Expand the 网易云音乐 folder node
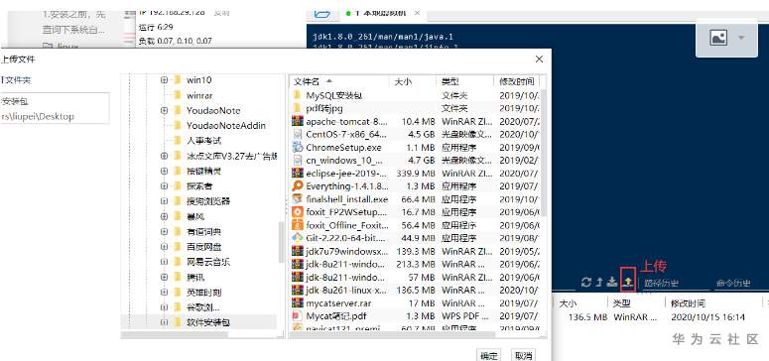769x361 pixels. 164,262
